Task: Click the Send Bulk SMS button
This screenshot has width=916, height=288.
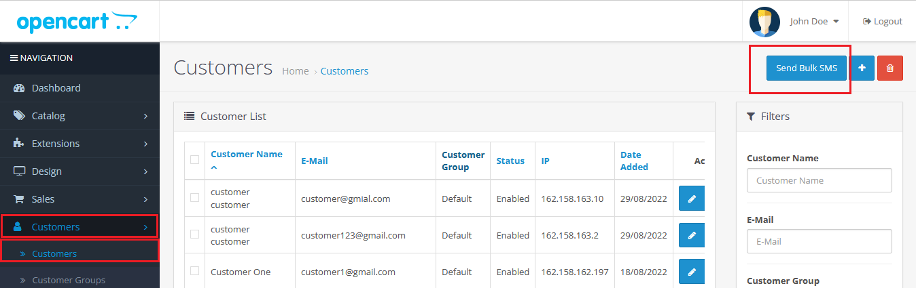Action: coord(807,68)
